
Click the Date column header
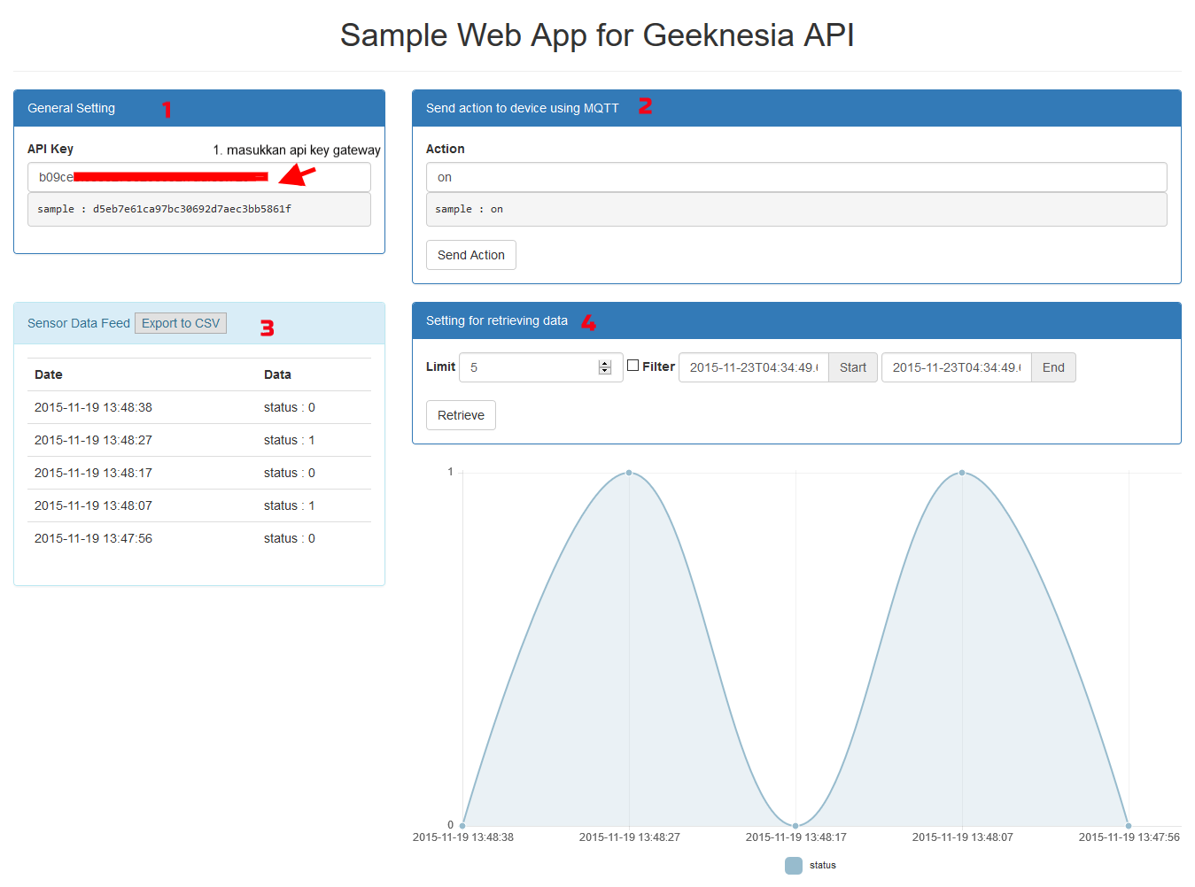pyautogui.click(x=48, y=374)
